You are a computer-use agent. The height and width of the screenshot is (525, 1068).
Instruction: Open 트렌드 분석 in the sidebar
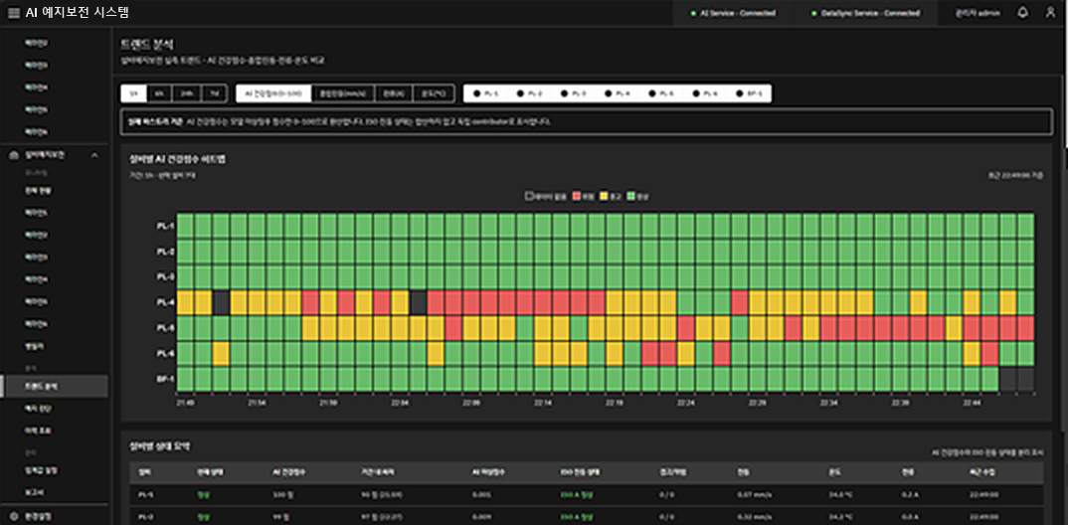pos(55,386)
